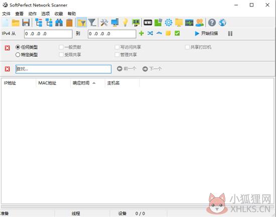
Task: Click the yellow remote folder icon
Action: point(179,23)
